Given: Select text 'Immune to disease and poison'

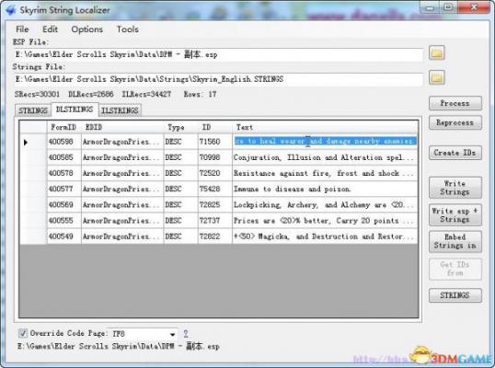Looking at the screenshot, I should [292, 189].
